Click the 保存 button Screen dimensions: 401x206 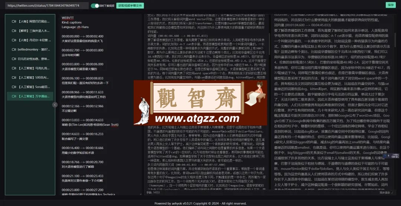pos(391,5)
